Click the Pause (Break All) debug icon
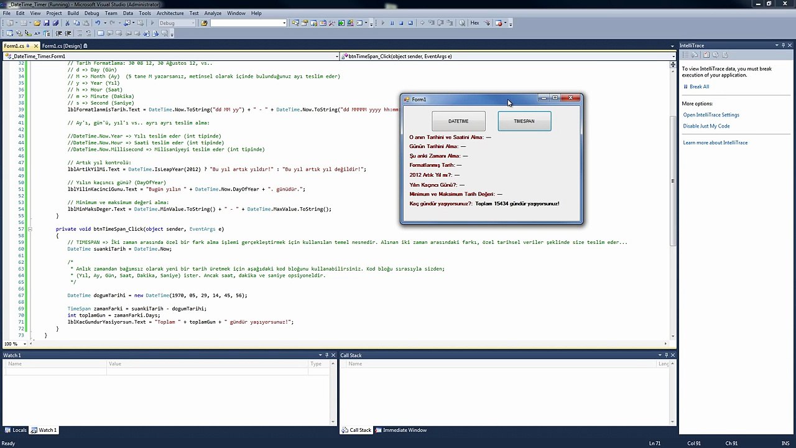Viewport: 796px width, 448px height. coord(392,23)
